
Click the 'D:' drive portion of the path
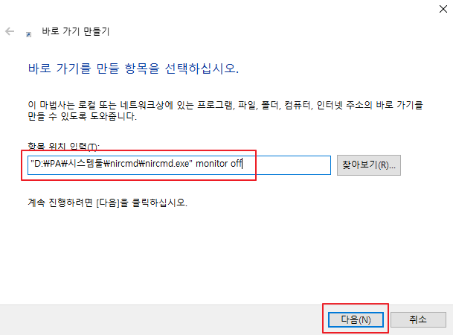(39, 164)
